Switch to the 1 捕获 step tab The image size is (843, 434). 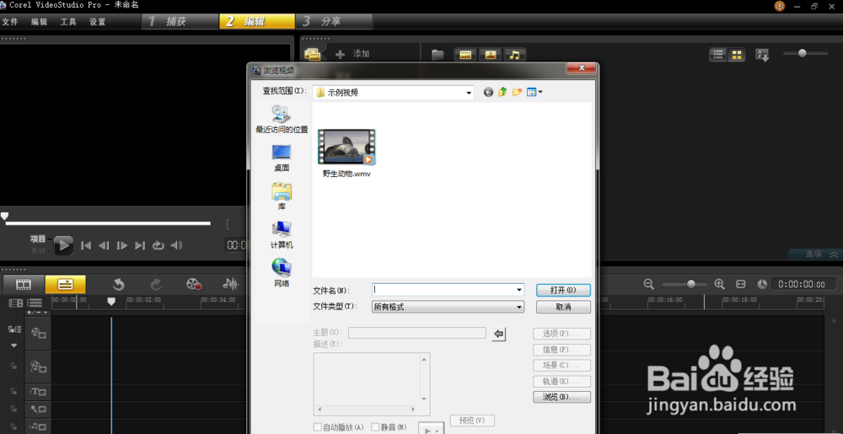pyautogui.click(x=180, y=21)
